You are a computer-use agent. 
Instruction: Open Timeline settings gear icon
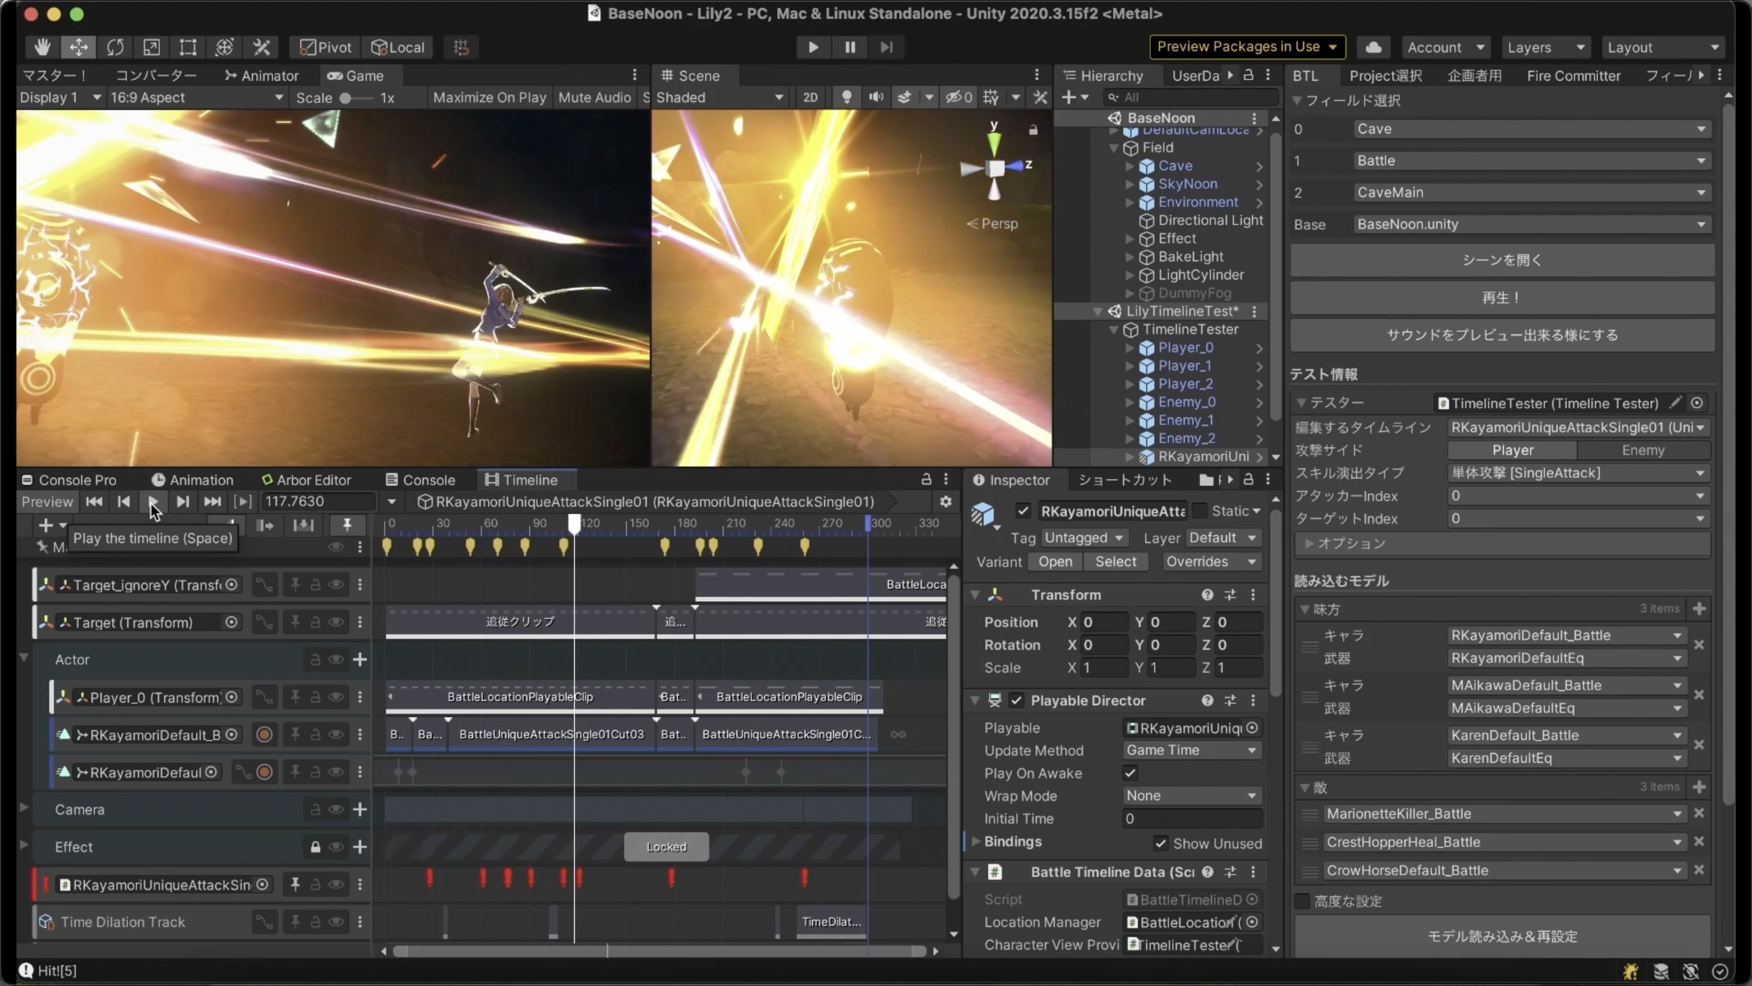pyautogui.click(x=945, y=502)
